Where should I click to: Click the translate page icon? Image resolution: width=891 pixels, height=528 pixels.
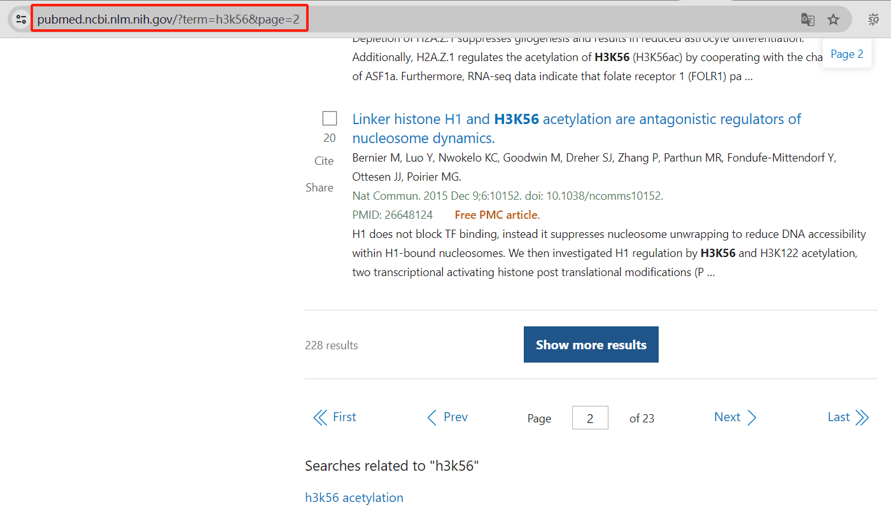pos(808,20)
